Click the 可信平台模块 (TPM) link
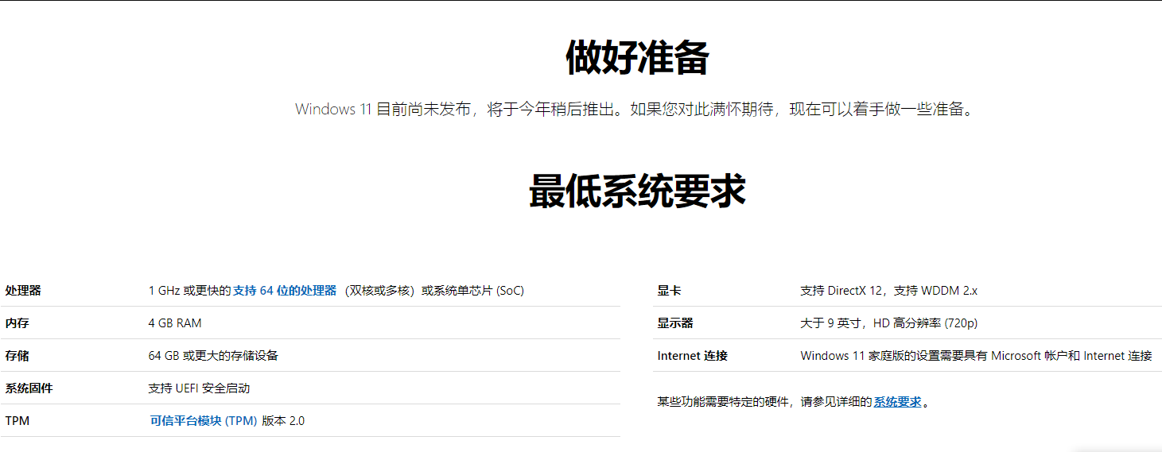 point(204,421)
